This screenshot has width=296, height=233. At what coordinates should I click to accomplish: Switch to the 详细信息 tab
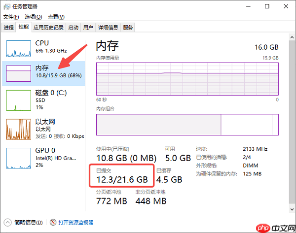[x=108, y=28]
